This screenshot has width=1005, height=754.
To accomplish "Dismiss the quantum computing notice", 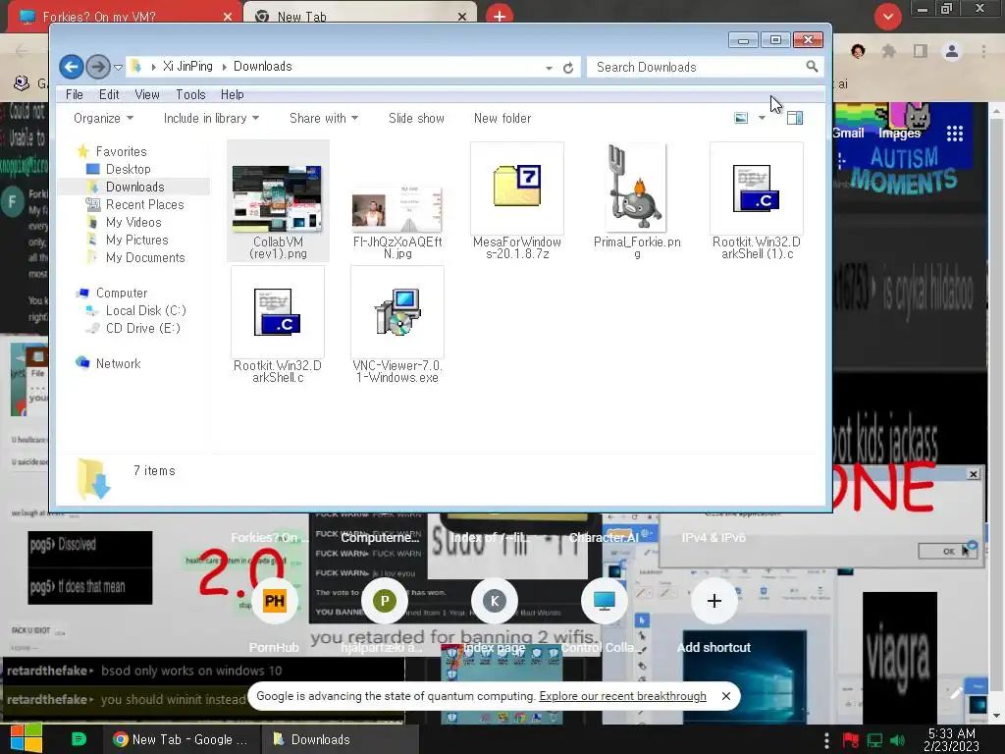I will point(725,696).
